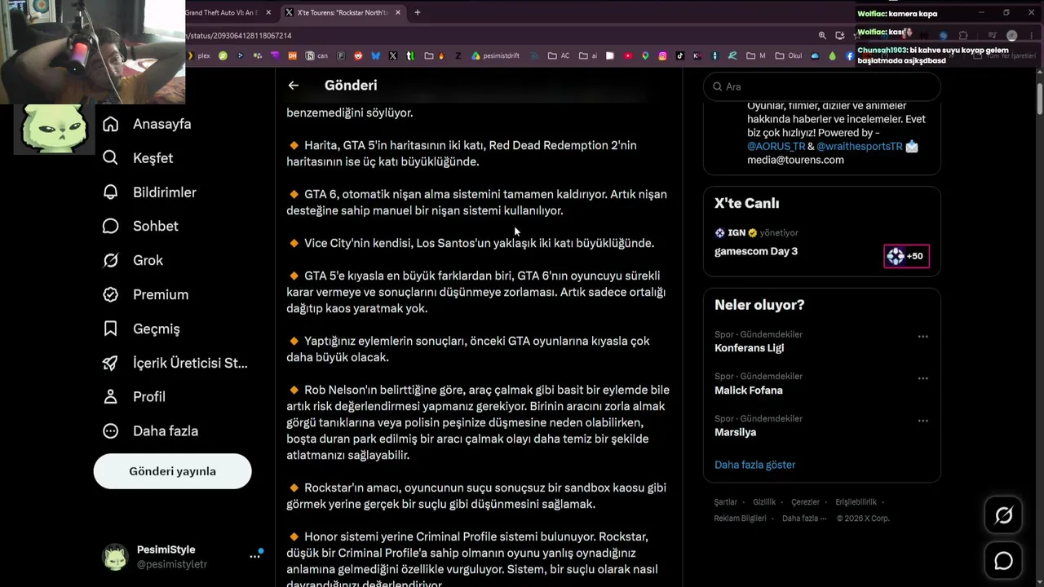Open the Çerezler footer link
Screen dimensions: 1044x587
[805, 502]
